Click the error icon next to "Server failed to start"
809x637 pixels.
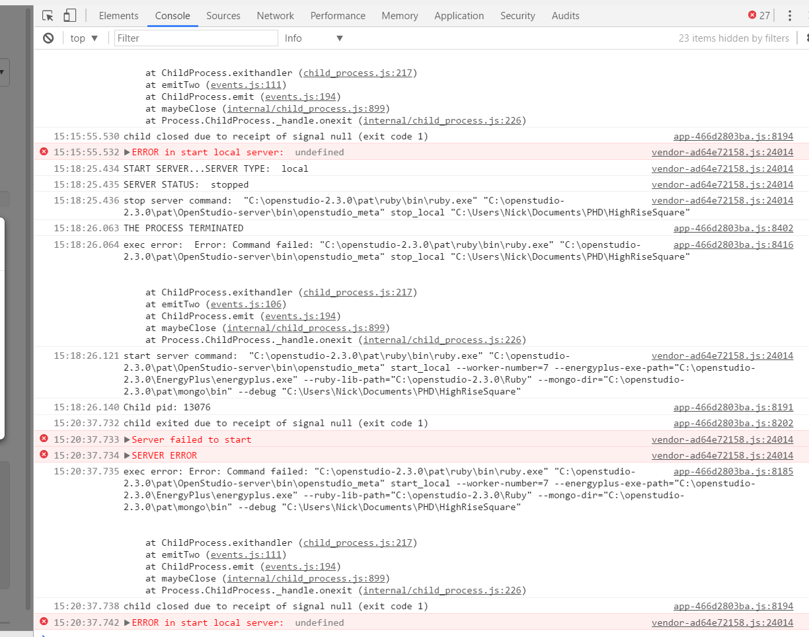click(44, 439)
